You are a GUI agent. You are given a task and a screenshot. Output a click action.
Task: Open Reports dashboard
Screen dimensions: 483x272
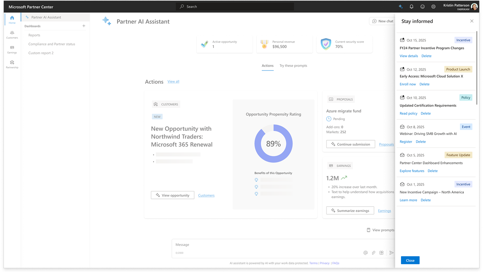click(x=34, y=35)
